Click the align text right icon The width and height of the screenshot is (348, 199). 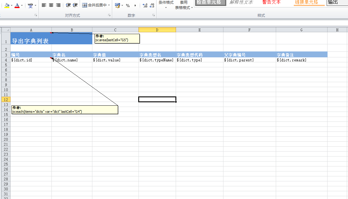[58, 5]
